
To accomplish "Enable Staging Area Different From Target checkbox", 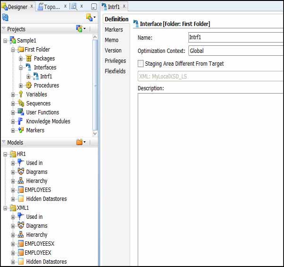I will (x=141, y=64).
